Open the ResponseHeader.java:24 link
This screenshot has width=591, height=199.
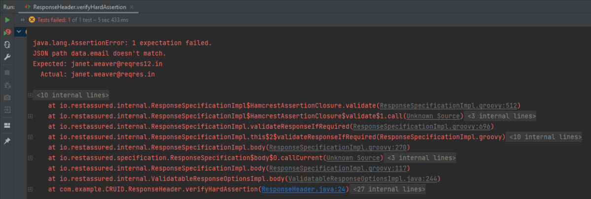coord(305,189)
